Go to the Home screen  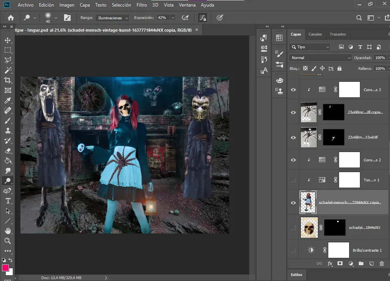tap(11, 18)
